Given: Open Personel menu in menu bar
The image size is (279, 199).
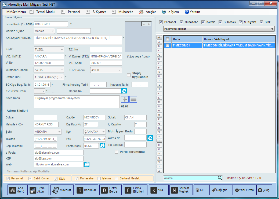Looking at the screenshot, I should coord(71,12).
